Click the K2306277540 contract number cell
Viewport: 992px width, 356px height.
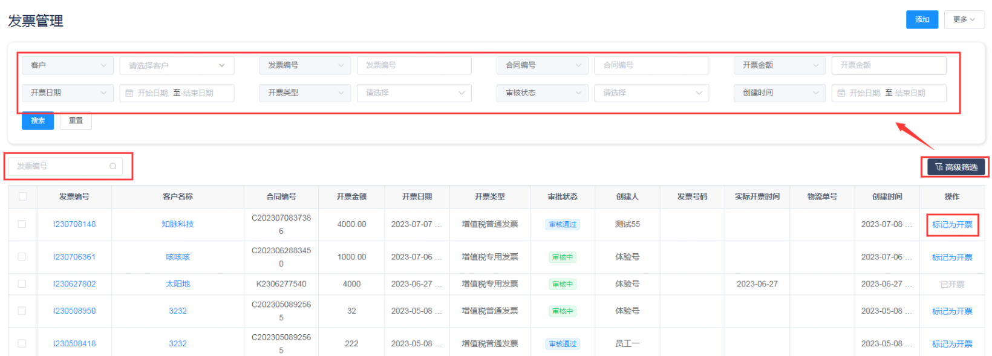pos(281,283)
